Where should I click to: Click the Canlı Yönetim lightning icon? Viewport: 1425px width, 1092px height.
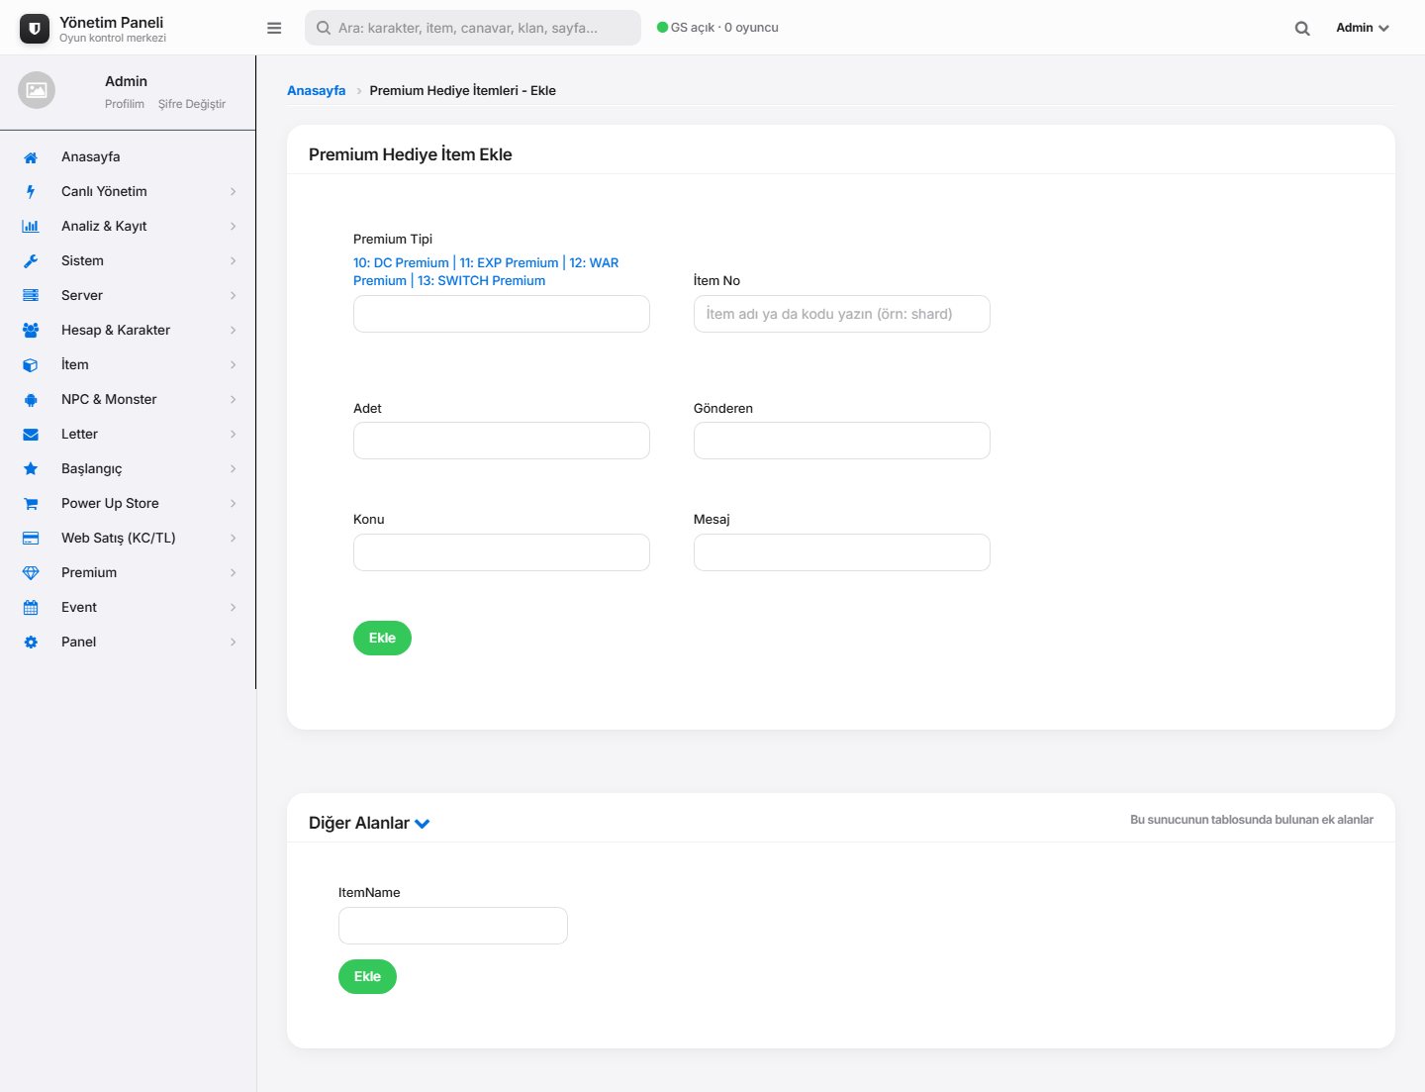tap(31, 192)
